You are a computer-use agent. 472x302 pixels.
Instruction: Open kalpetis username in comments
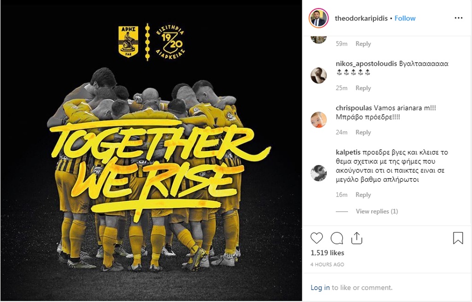348,152
